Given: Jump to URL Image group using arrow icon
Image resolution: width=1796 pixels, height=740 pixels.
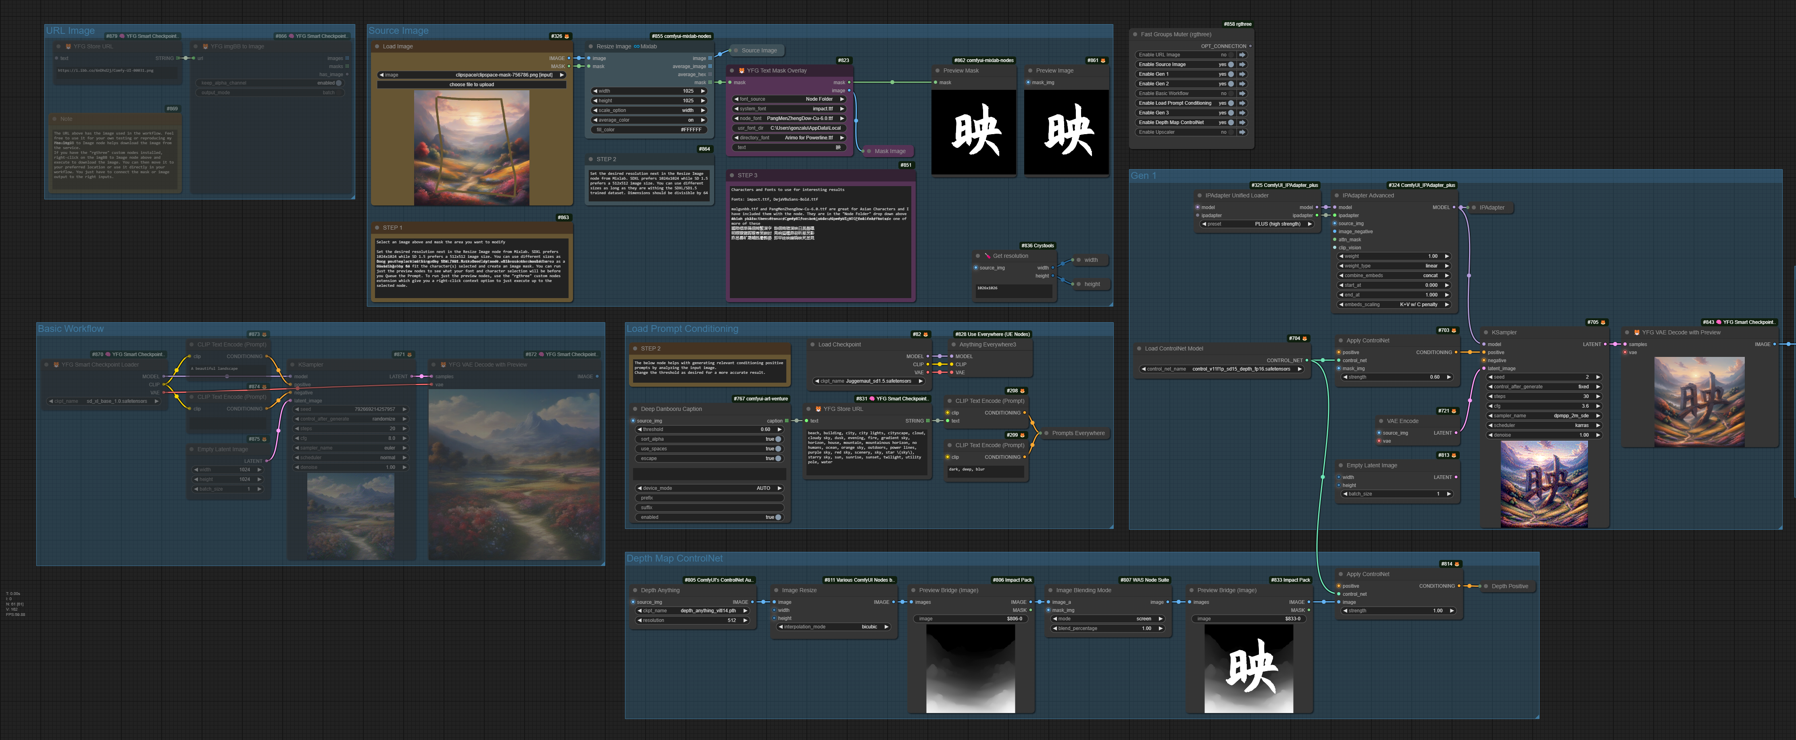Looking at the screenshot, I should click(1242, 54).
